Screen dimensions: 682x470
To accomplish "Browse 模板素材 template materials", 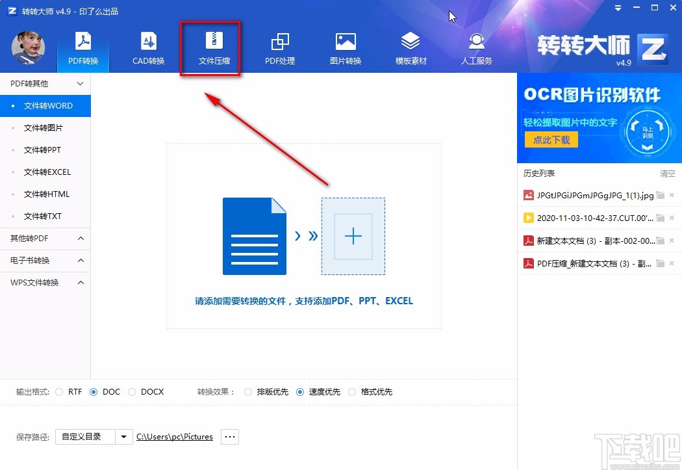I will [x=410, y=47].
